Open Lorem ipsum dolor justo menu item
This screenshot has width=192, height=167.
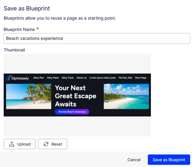point(103,78)
